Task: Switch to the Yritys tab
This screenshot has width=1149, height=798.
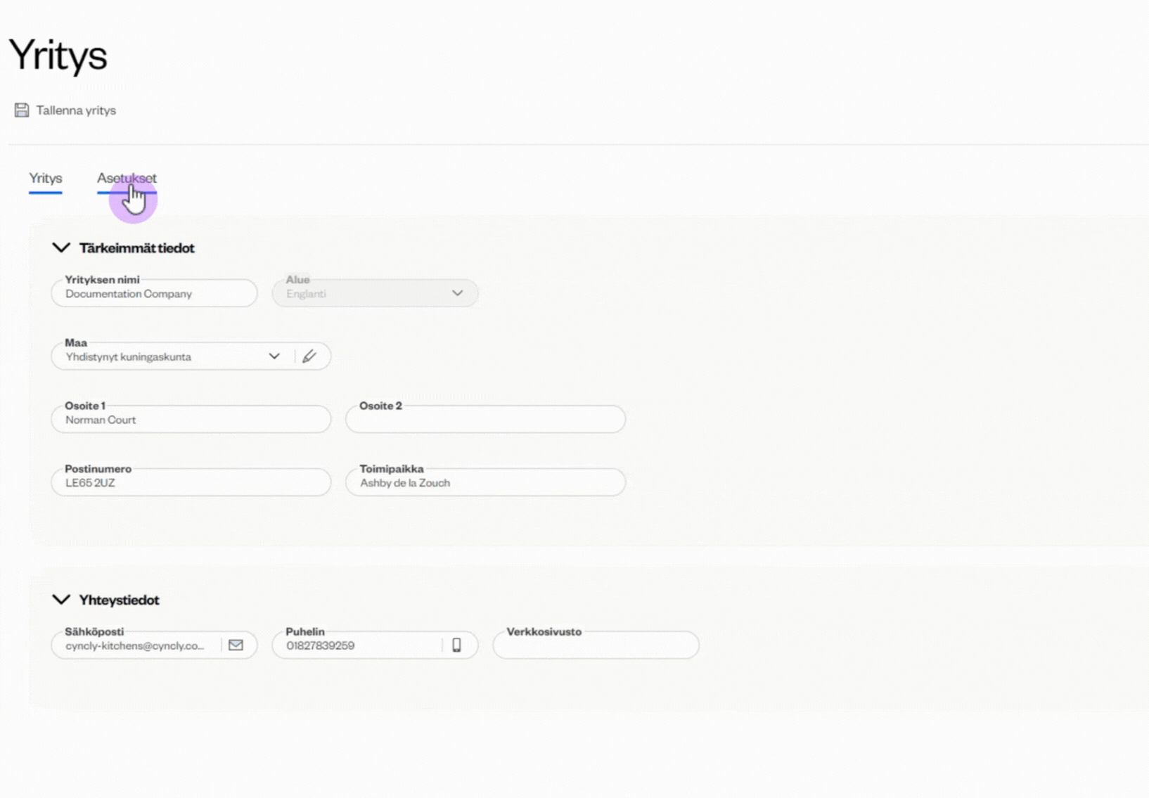Action: 46,179
